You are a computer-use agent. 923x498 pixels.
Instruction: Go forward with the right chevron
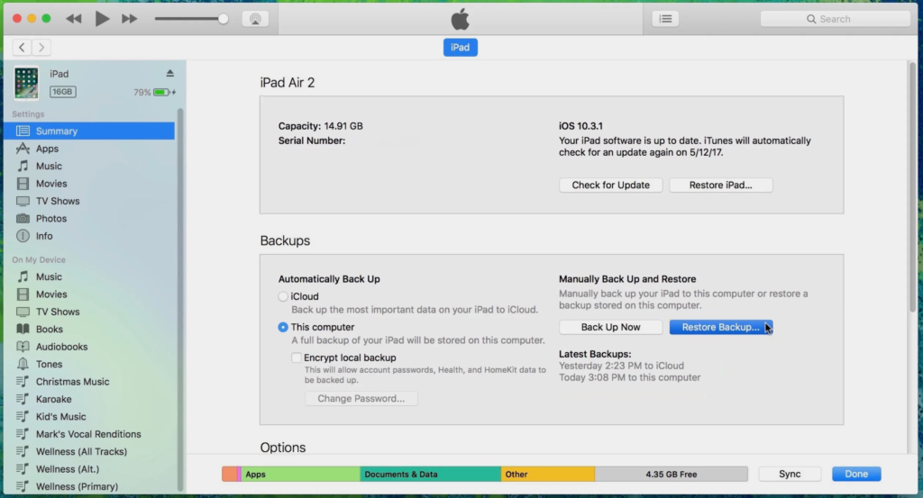tap(41, 47)
